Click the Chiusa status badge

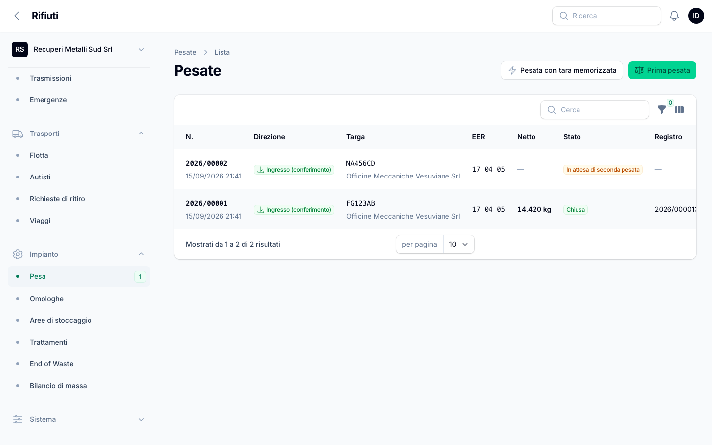point(576,210)
